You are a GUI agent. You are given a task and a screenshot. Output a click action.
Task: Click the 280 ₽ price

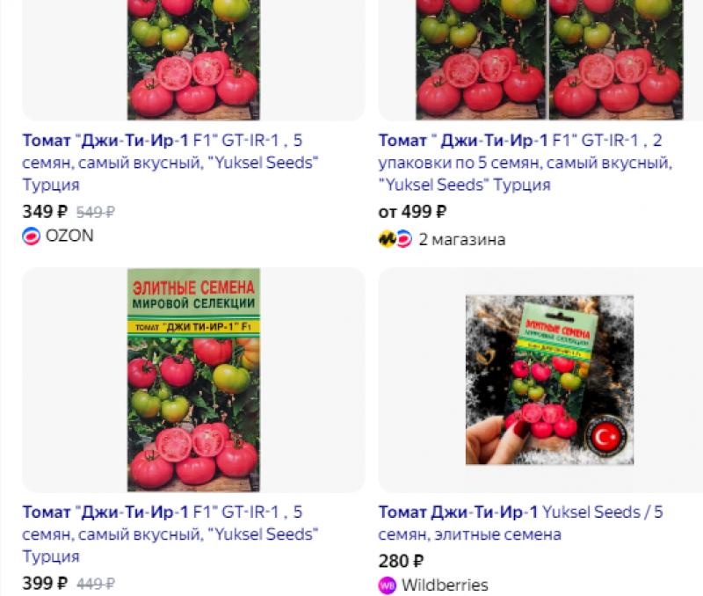point(402,561)
